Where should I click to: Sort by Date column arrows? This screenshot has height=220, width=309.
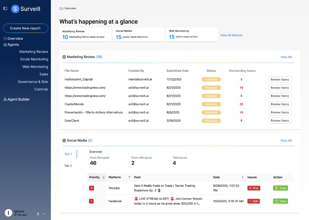coord(243,177)
